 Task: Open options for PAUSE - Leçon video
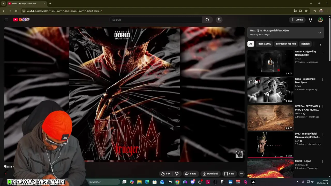(x=323, y=161)
